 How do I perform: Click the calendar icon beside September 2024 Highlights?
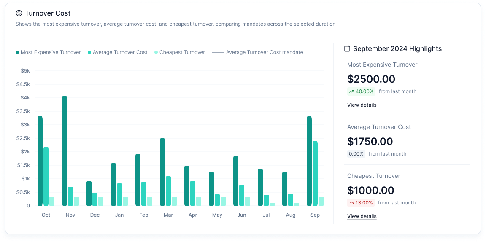[347, 48]
